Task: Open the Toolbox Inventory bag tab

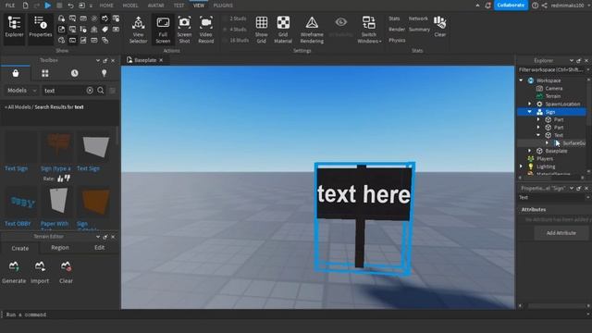Action: 16,73
